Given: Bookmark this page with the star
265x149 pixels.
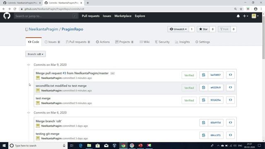Looking at the screenshot, I should click(x=241, y=9).
